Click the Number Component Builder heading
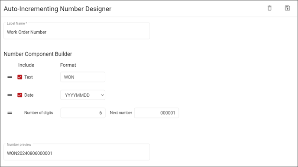 (38, 54)
